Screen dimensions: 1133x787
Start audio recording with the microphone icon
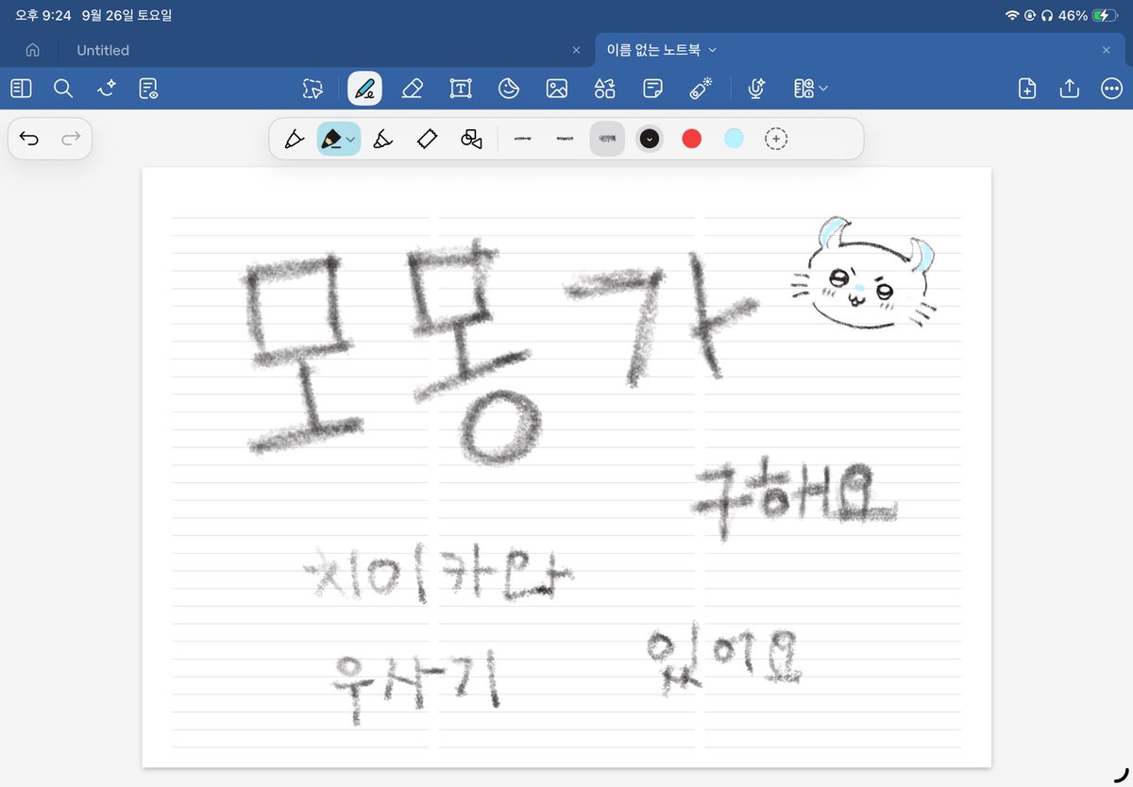click(x=756, y=89)
